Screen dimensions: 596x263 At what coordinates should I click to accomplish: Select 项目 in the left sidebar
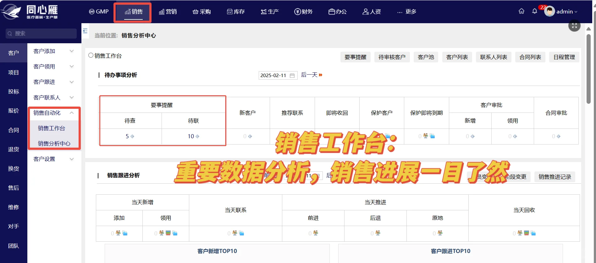tap(14, 72)
